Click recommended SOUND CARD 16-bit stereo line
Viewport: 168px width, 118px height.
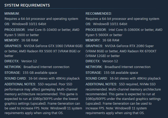pos(123,78)
